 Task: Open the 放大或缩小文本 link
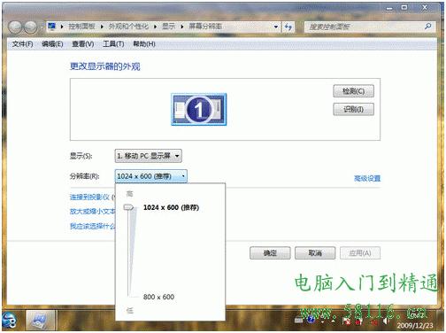(x=92, y=212)
